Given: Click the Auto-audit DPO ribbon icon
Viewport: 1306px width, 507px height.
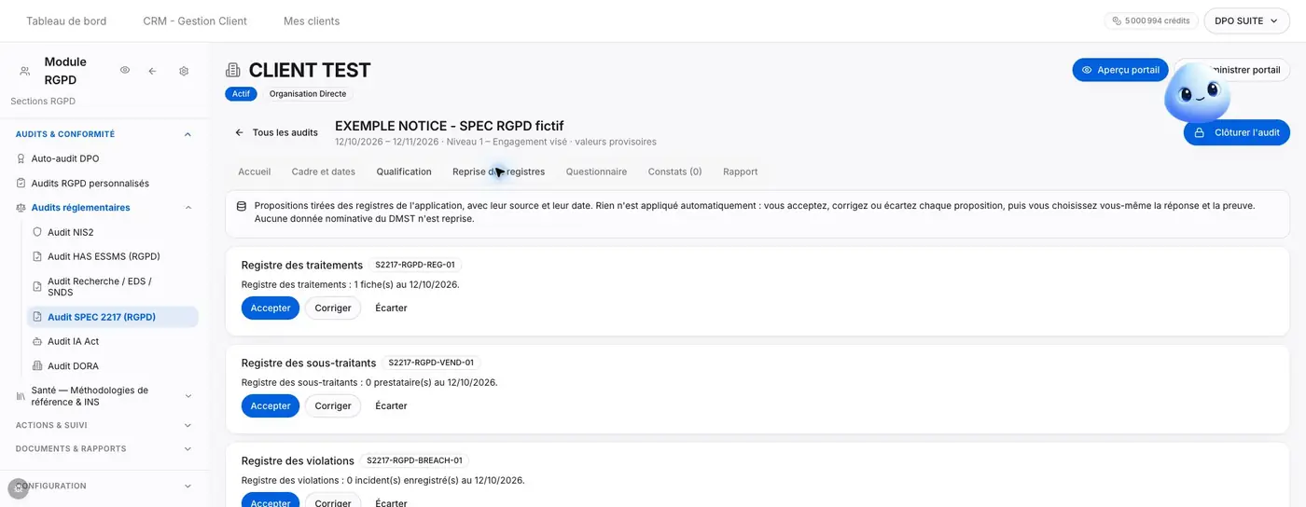Looking at the screenshot, I should 21,158.
